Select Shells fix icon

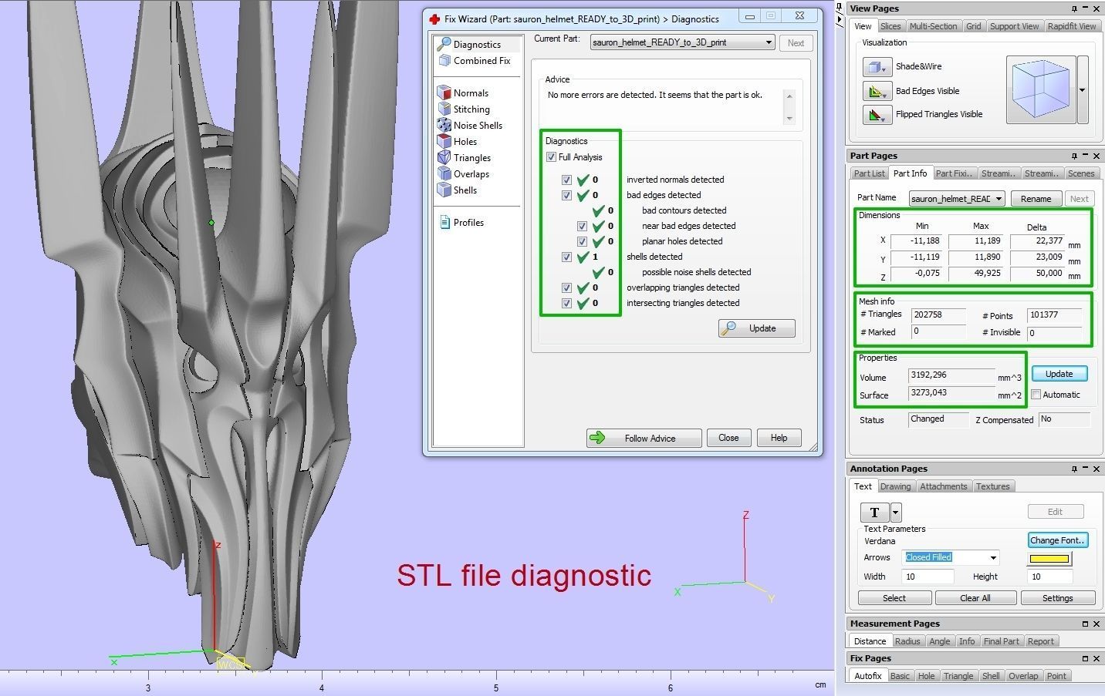click(444, 190)
